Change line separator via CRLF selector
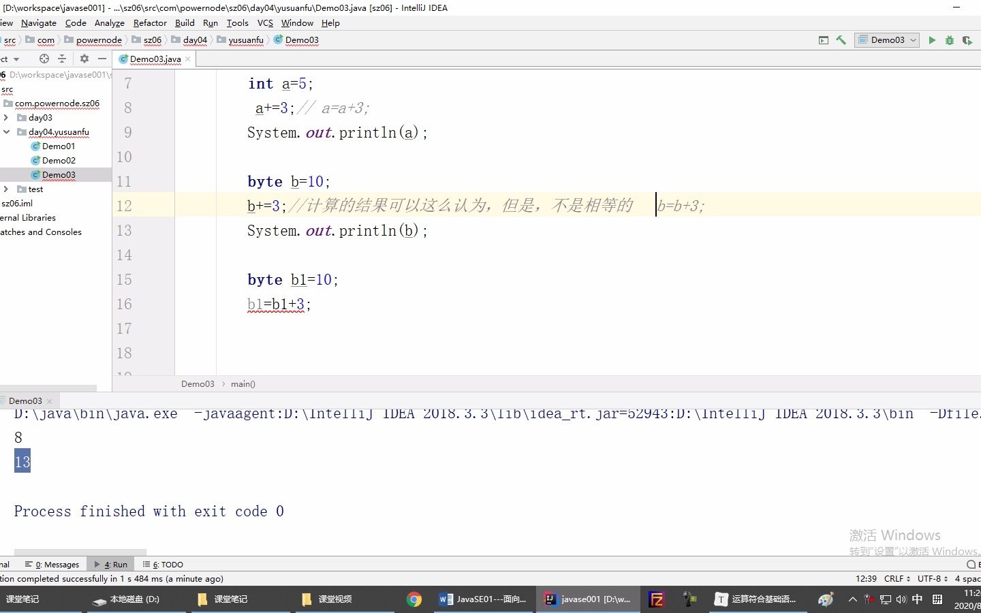The height and width of the screenshot is (613, 981). click(x=897, y=578)
